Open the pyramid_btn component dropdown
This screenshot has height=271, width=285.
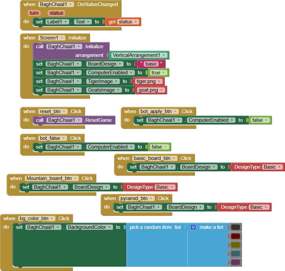pos(151,198)
